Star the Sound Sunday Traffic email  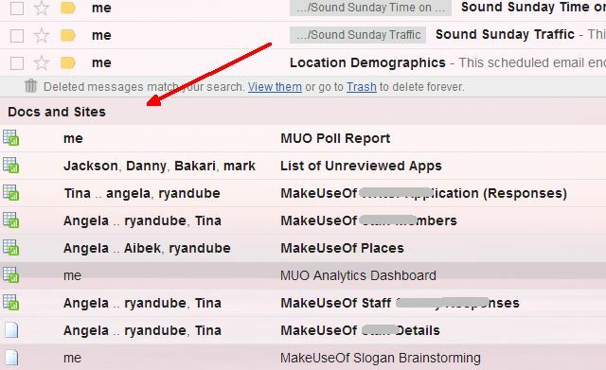coord(42,35)
